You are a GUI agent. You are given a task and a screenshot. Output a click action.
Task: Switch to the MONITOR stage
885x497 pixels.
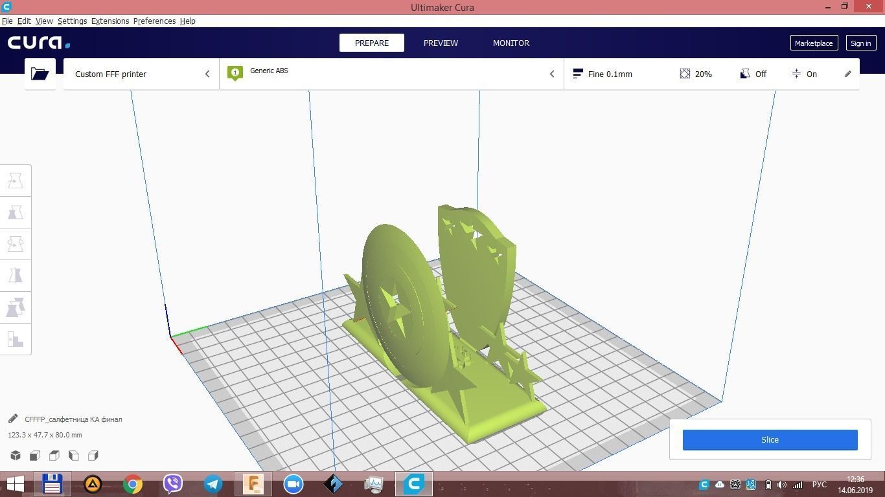pyautogui.click(x=511, y=43)
